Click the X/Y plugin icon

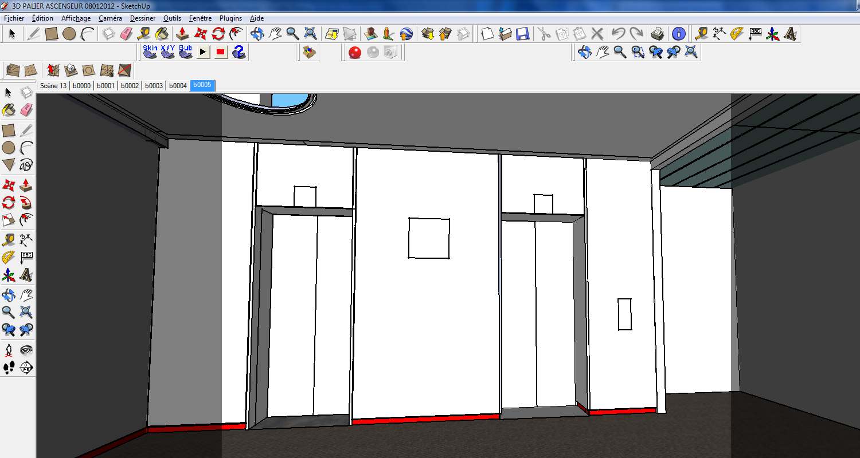(x=168, y=52)
